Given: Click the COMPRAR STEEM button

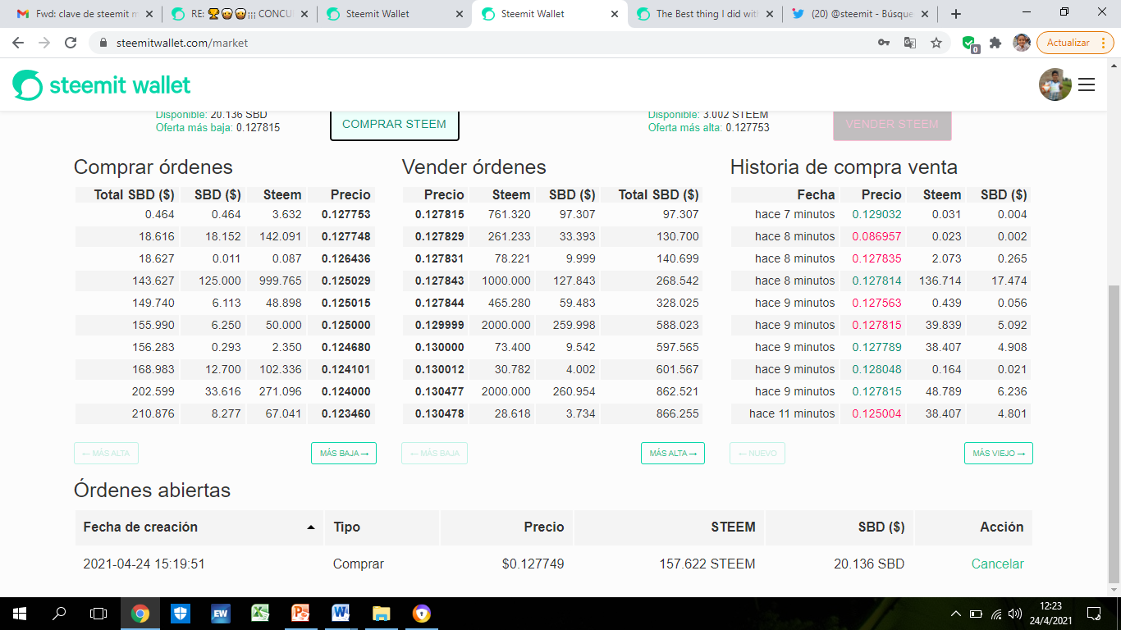Looking at the screenshot, I should (394, 124).
